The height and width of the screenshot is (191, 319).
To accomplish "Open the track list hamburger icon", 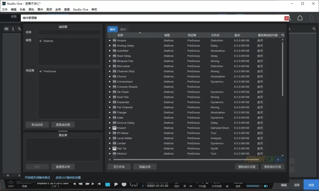I will 6,29.
